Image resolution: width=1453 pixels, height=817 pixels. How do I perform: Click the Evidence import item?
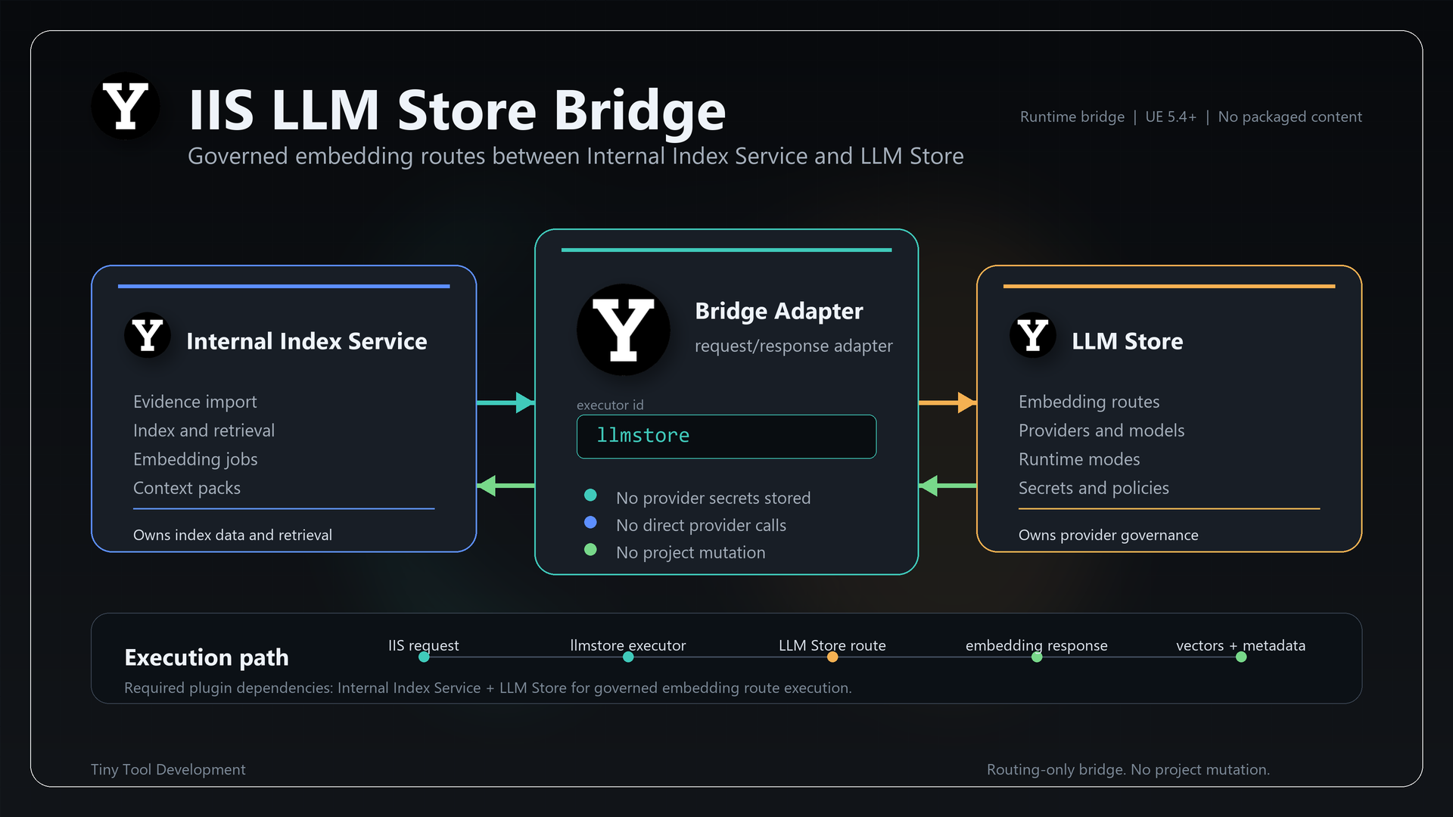click(x=195, y=402)
